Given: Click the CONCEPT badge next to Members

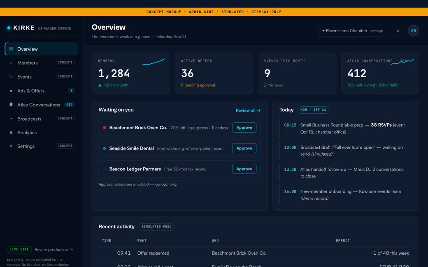Looking at the screenshot, I should click(65, 62).
